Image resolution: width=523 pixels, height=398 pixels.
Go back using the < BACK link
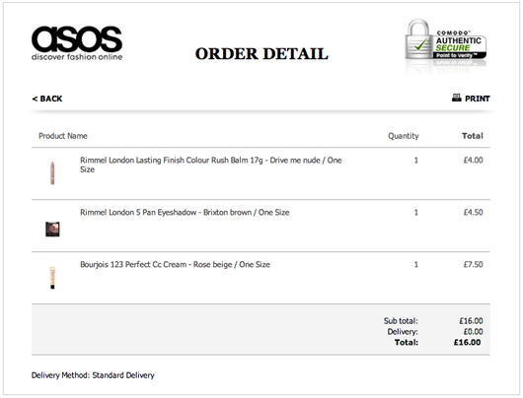pos(47,99)
